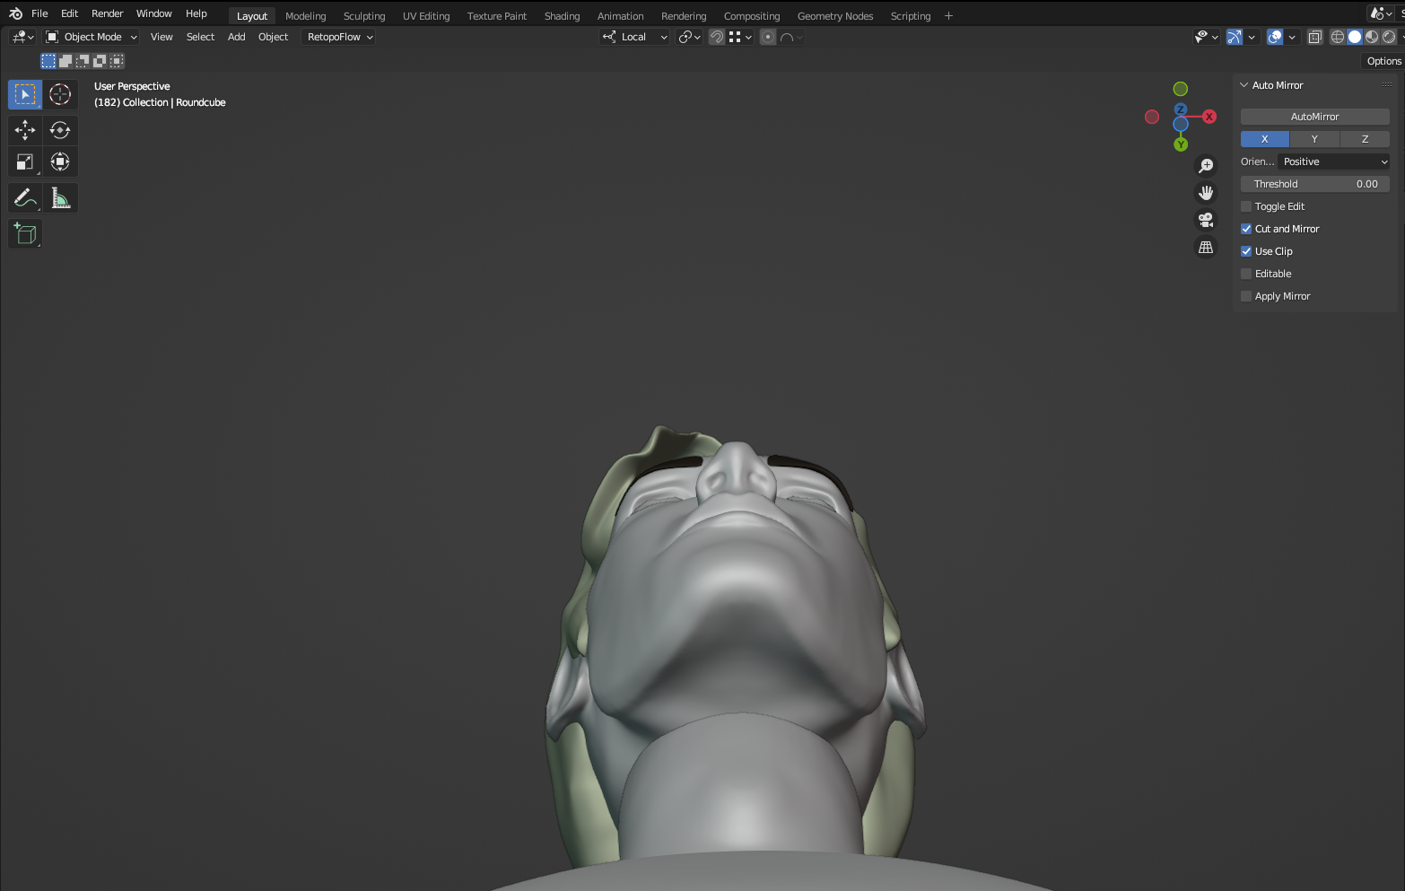Select the Move tool
1405x891 pixels.
25,130
